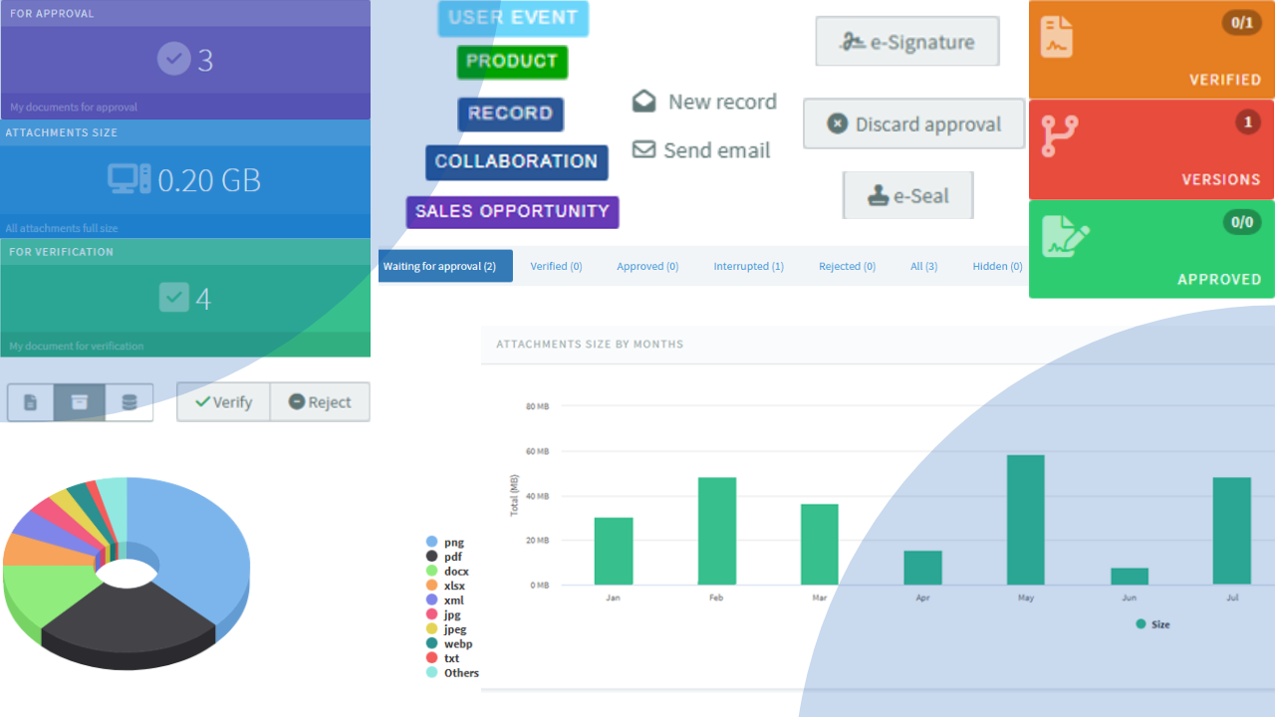Switch to the Verified (0) tab

(x=556, y=266)
